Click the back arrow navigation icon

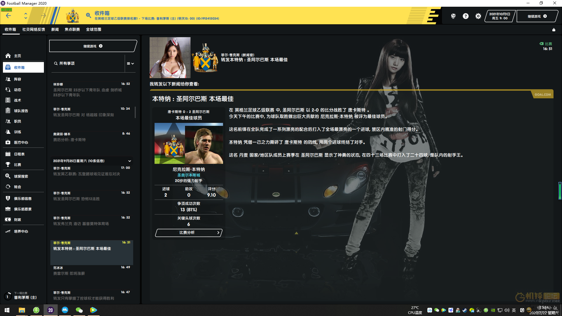point(8,16)
